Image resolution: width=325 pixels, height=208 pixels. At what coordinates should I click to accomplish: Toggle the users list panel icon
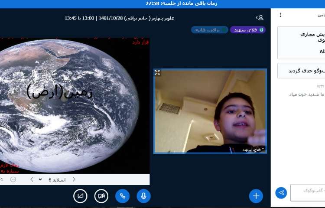pyautogui.click(x=260, y=18)
